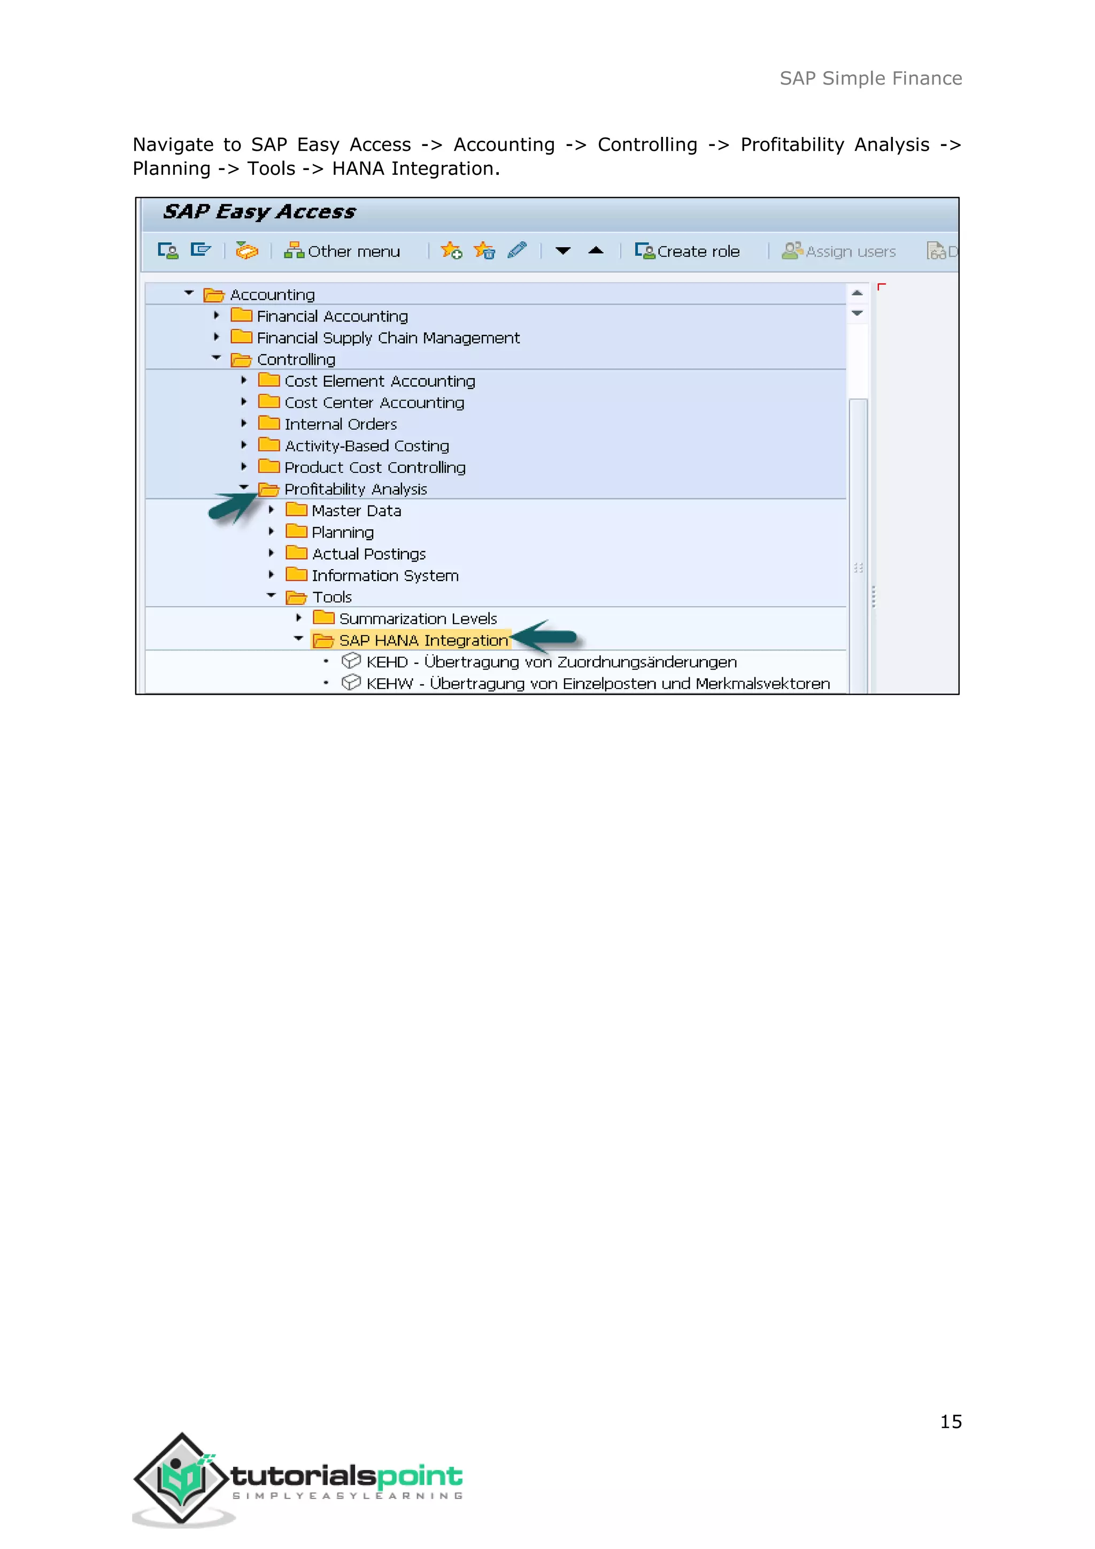Click the Other menu button
Image resolution: width=1095 pixels, height=1549 pixels.
[x=342, y=251]
